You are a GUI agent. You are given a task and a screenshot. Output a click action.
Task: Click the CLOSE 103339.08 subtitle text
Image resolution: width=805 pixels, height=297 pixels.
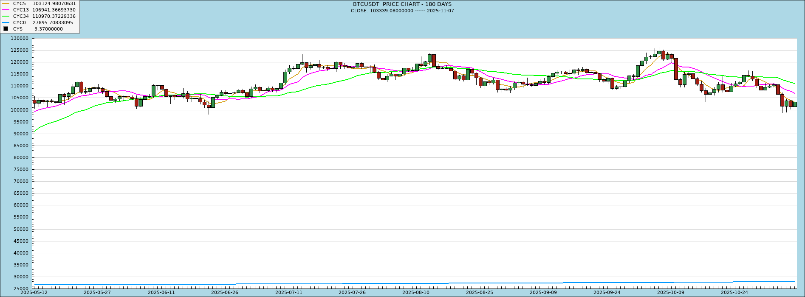coord(402,11)
